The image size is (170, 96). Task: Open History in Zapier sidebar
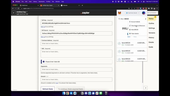tap(151, 38)
